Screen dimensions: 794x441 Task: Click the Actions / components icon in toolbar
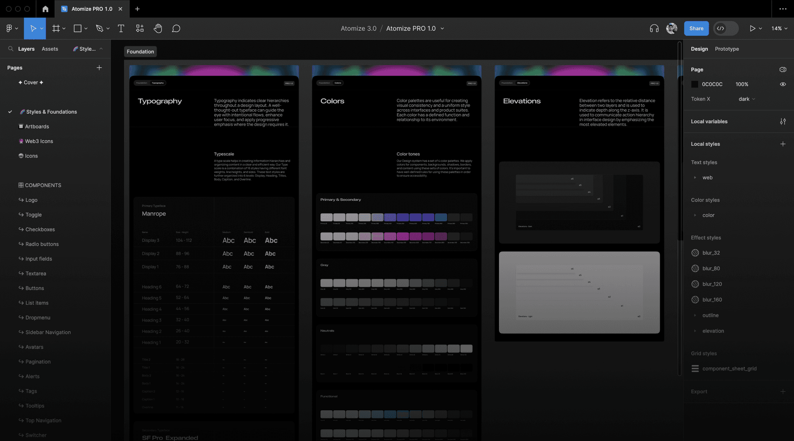tap(140, 28)
